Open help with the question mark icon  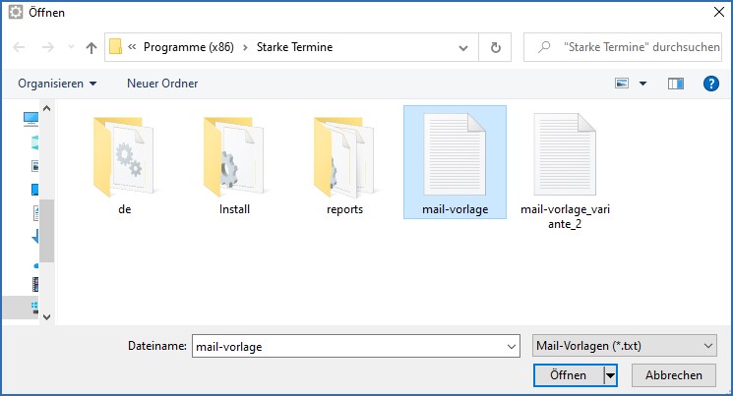pos(710,84)
